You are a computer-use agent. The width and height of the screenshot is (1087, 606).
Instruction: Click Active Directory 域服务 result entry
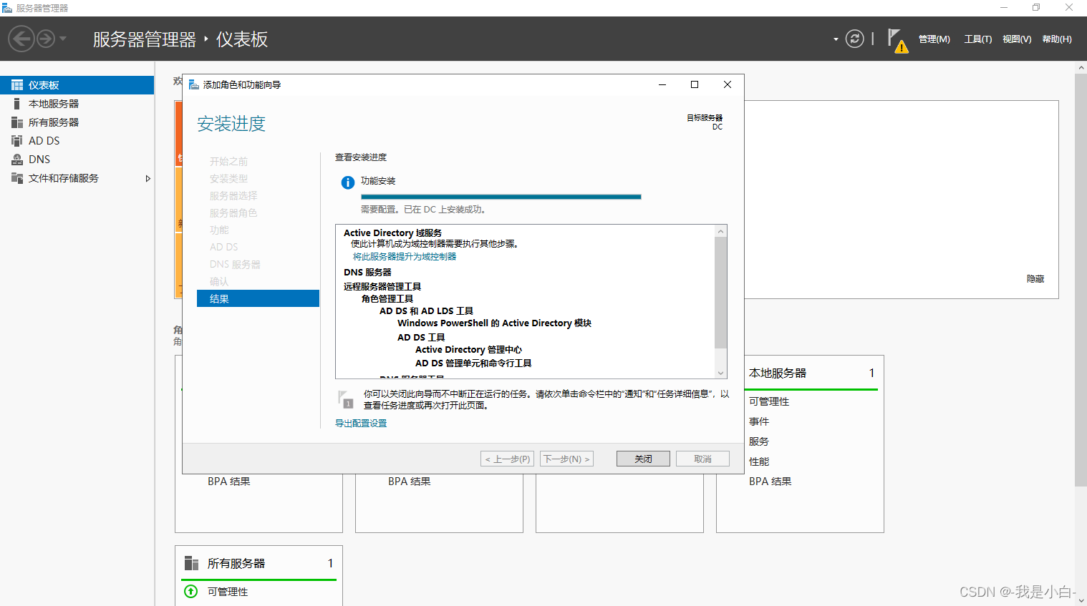coord(392,233)
